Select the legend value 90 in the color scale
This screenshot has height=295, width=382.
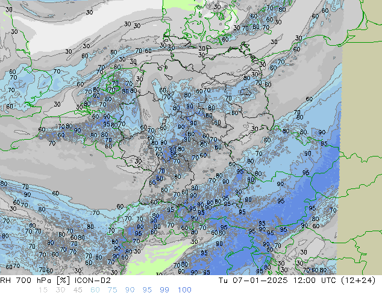tap(130, 290)
